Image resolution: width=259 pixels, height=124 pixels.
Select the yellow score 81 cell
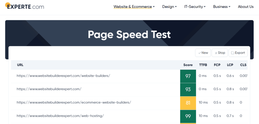(188, 103)
